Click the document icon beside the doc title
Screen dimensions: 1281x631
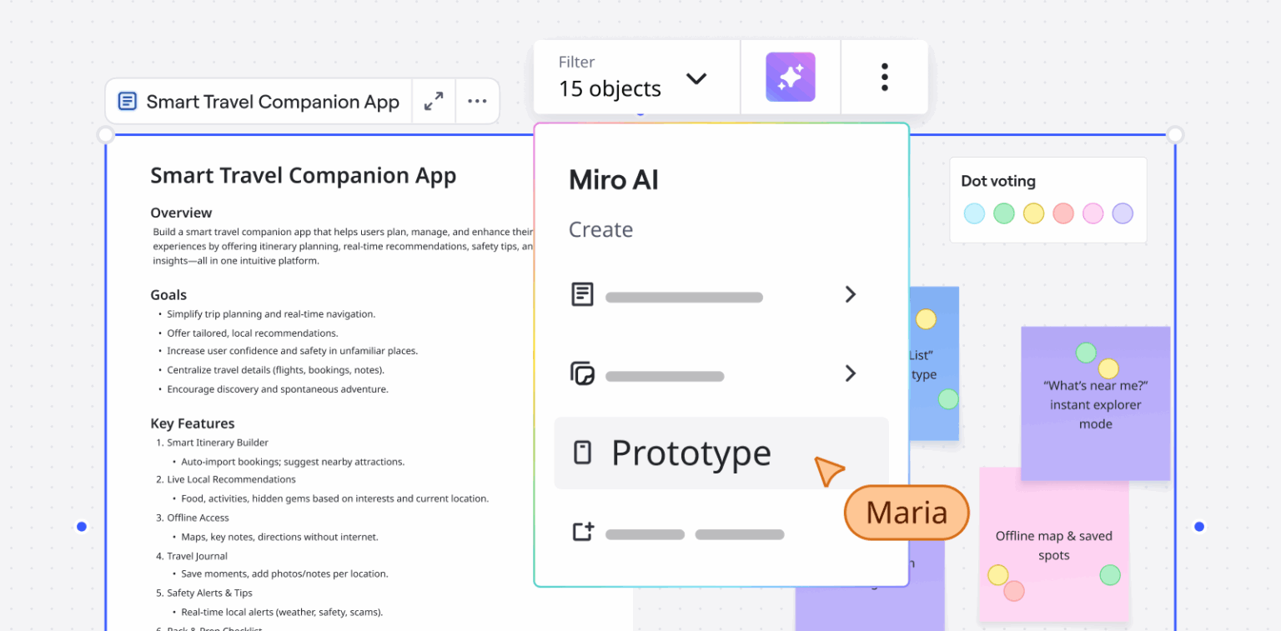tap(128, 102)
